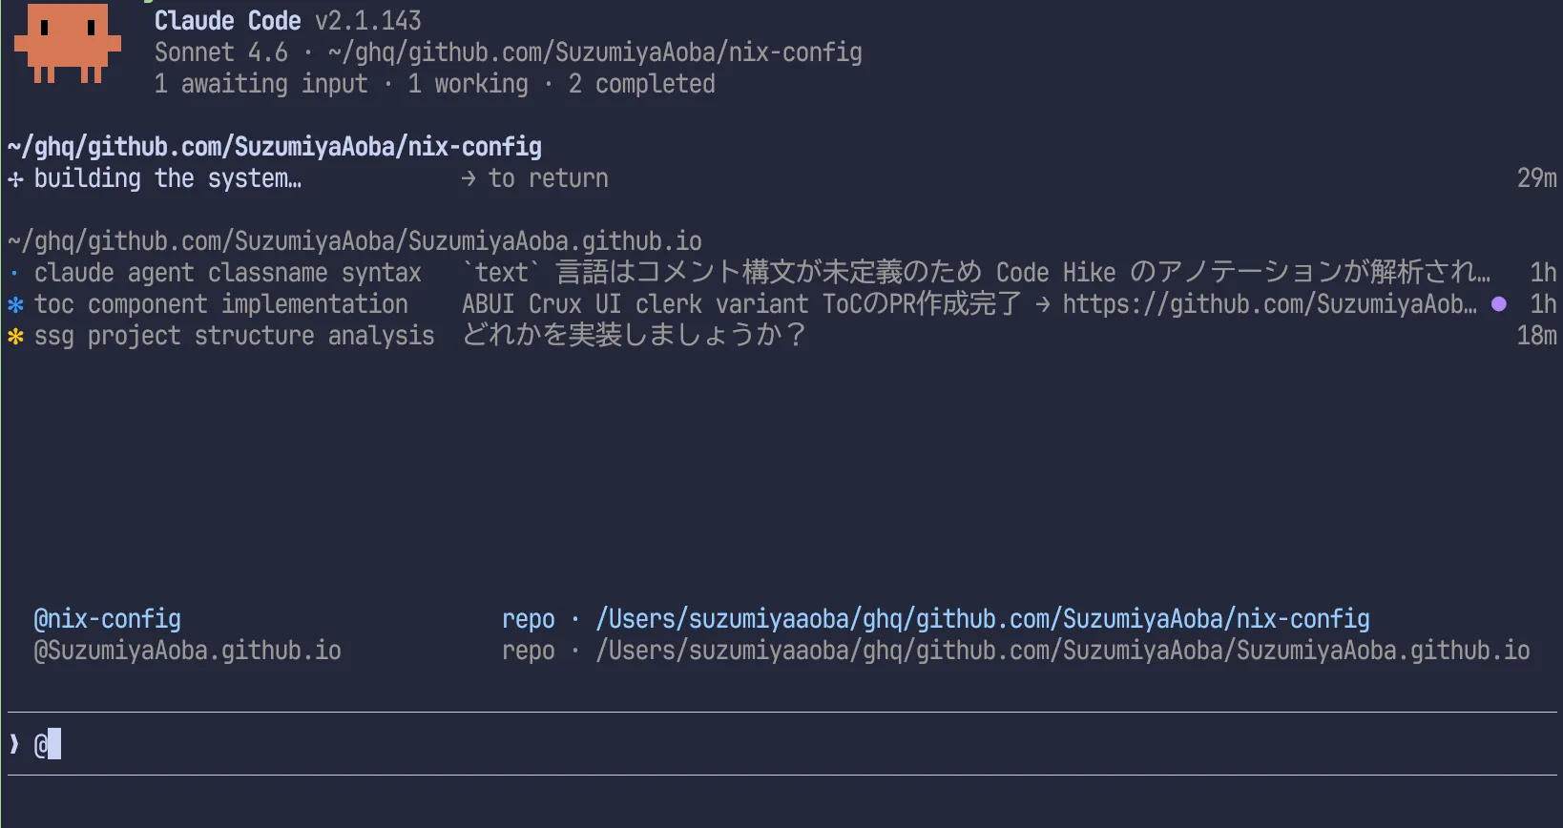
Task: Click the 'Sonnet 4.6' model label
Action: click(x=221, y=52)
